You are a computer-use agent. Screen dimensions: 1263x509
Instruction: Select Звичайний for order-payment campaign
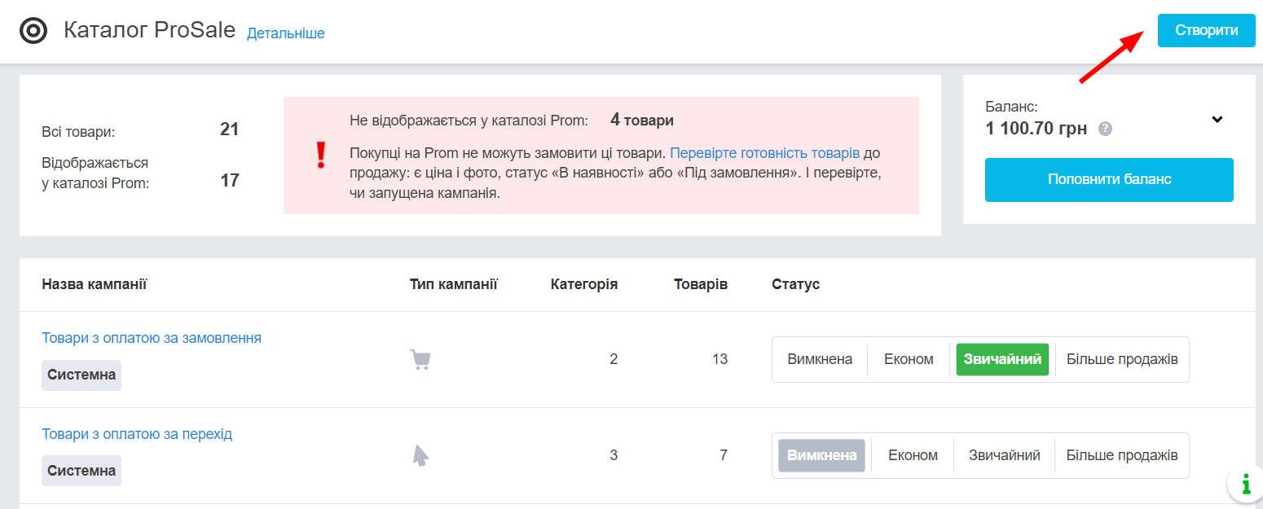pyautogui.click(x=1002, y=359)
